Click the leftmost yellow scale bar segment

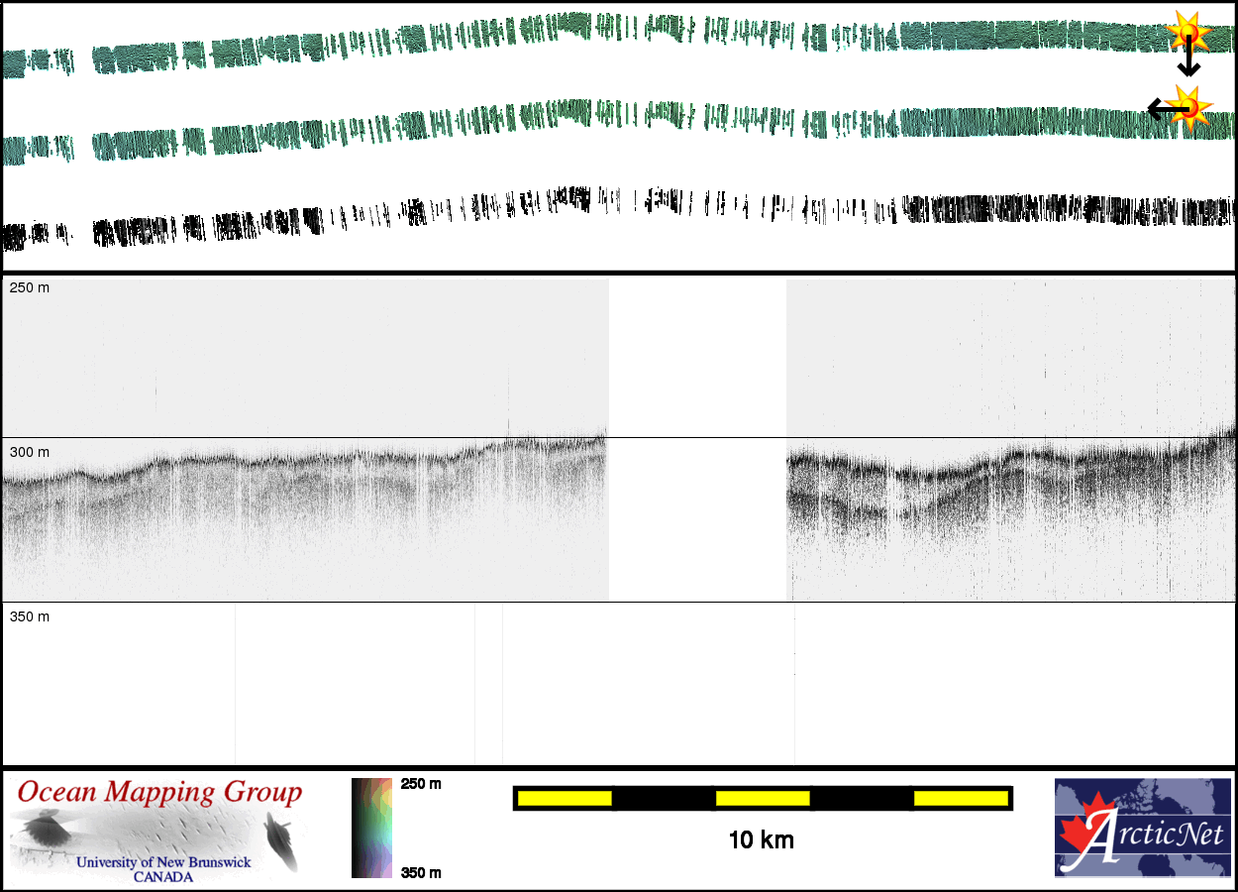point(564,798)
